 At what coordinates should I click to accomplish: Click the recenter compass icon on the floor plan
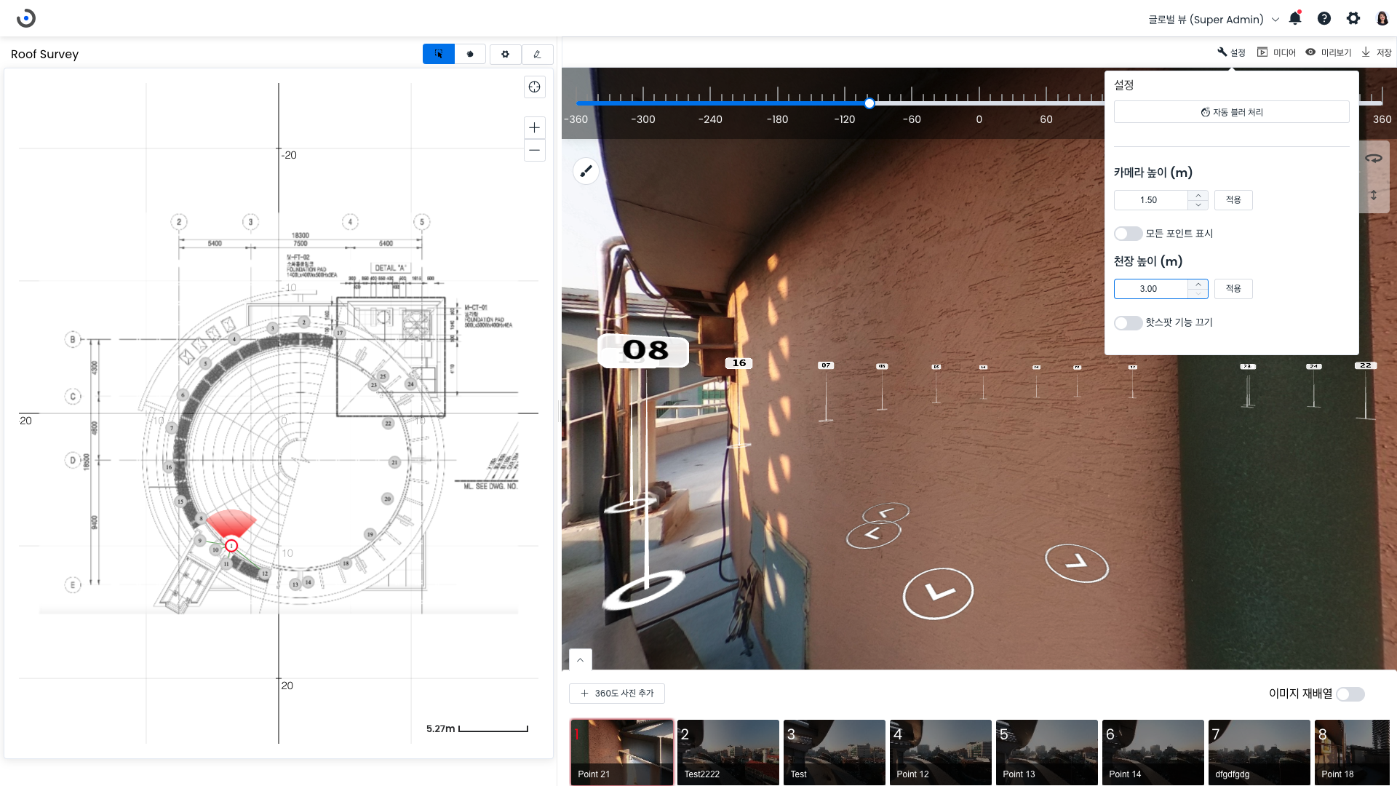[x=534, y=87]
